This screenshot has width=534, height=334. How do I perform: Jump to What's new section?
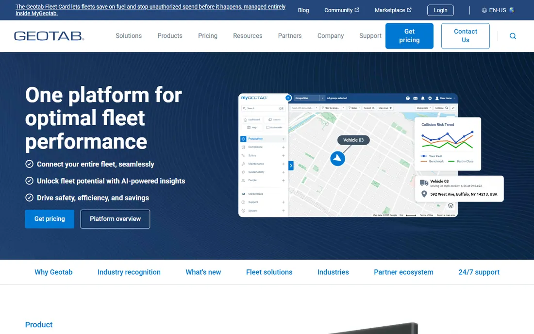point(203,272)
